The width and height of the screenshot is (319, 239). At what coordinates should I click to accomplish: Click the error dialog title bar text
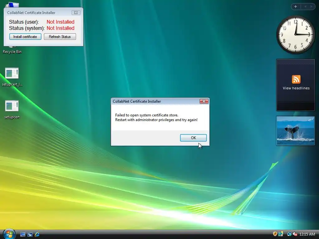137,101
